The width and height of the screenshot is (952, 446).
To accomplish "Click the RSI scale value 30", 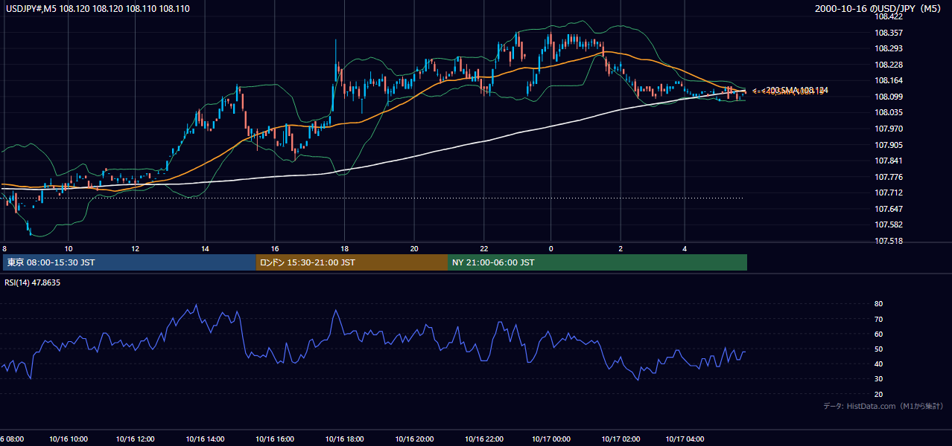I will coord(878,378).
